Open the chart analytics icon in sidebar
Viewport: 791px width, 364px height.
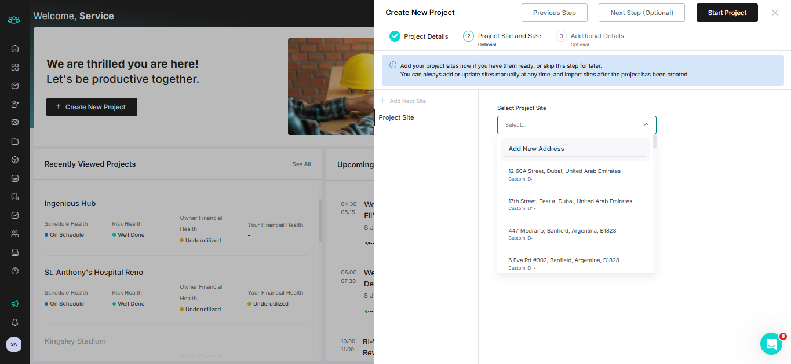tap(15, 215)
